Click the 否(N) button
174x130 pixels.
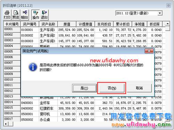click(x=112, y=88)
